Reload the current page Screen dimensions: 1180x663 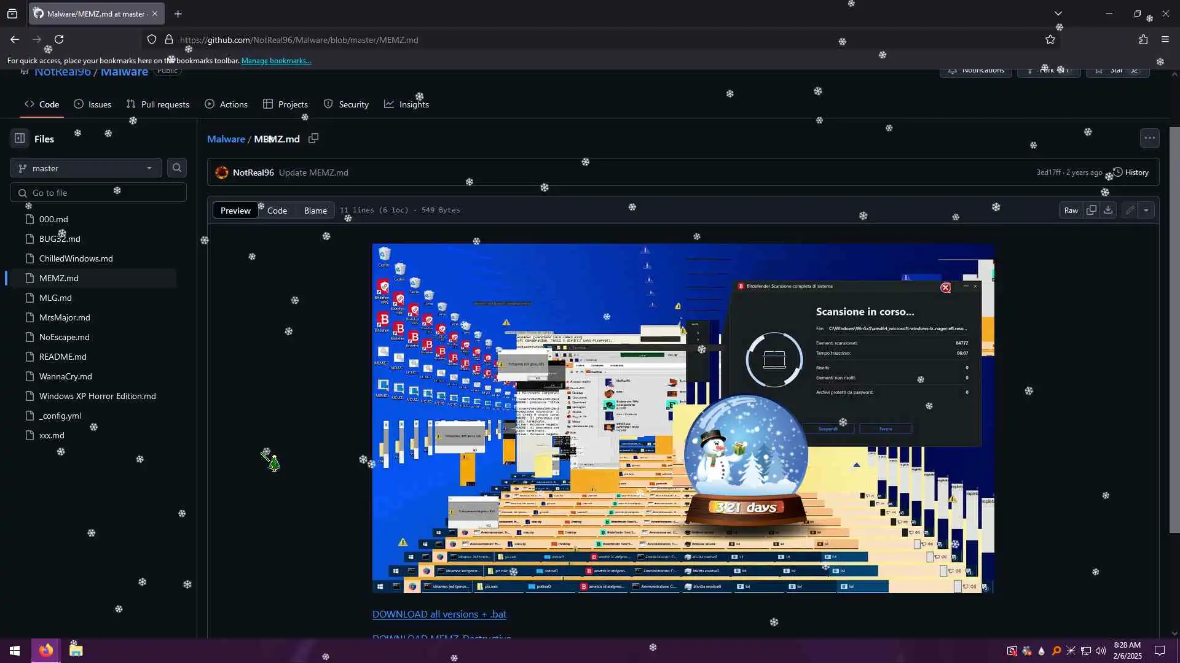[x=59, y=40]
